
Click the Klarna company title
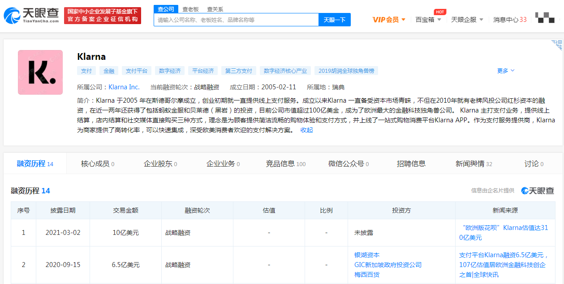91,57
